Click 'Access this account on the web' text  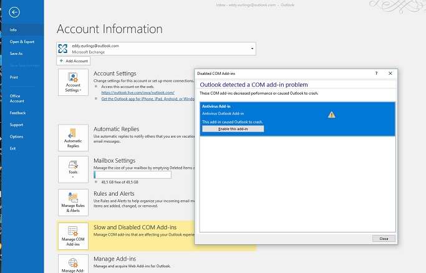click(128, 87)
